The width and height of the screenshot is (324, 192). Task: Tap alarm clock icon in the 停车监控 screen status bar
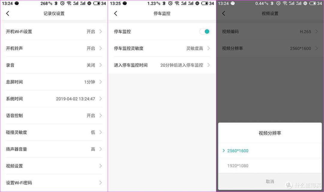click(170, 3)
